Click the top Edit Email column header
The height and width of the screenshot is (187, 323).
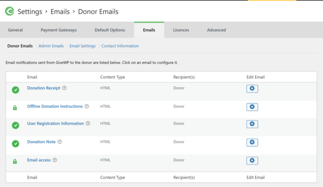click(256, 77)
